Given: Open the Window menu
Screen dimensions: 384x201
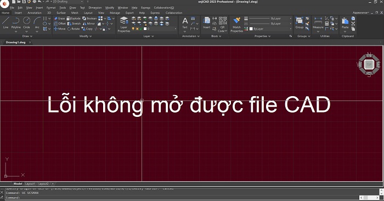Looking at the screenshot, I should (123, 8).
